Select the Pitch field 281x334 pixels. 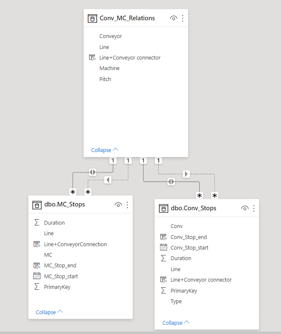click(105, 79)
